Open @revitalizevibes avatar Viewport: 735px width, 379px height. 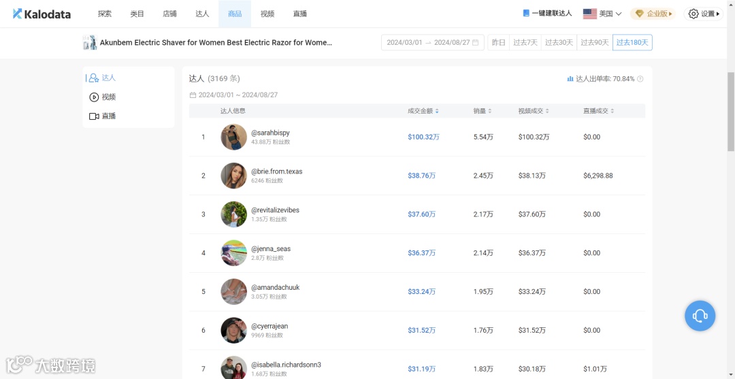[x=234, y=214]
